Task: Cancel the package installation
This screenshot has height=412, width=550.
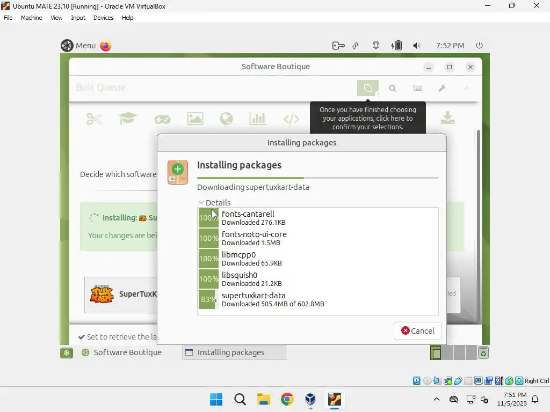Action: click(417, 330)
